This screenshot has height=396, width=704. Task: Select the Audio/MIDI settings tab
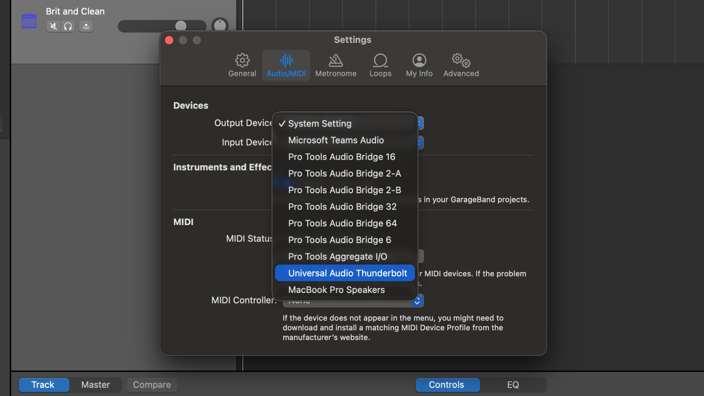(x=286, y=65)
